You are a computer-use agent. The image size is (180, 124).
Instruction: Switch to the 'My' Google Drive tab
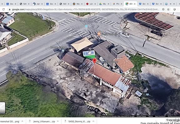coord(104,4)
